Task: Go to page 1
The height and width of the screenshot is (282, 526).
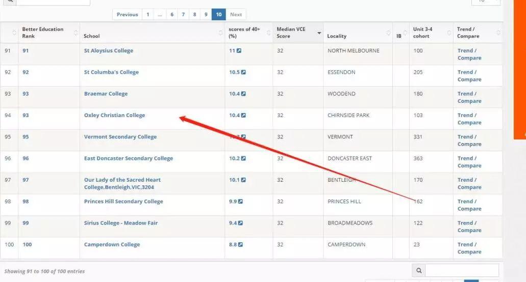Action: click(x=147, y=14)
